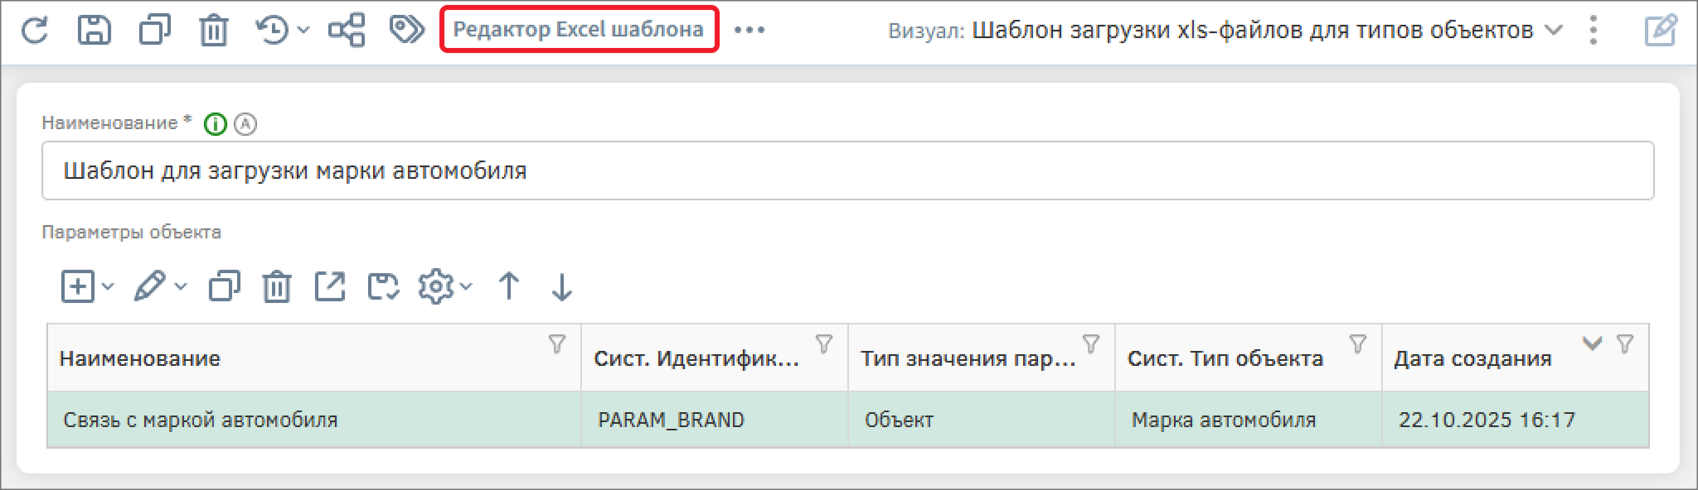The height and width of the screenshot is (490, 1698).
Task: Filter the Сист. Тип объекта column
Action: point(1357,343)
